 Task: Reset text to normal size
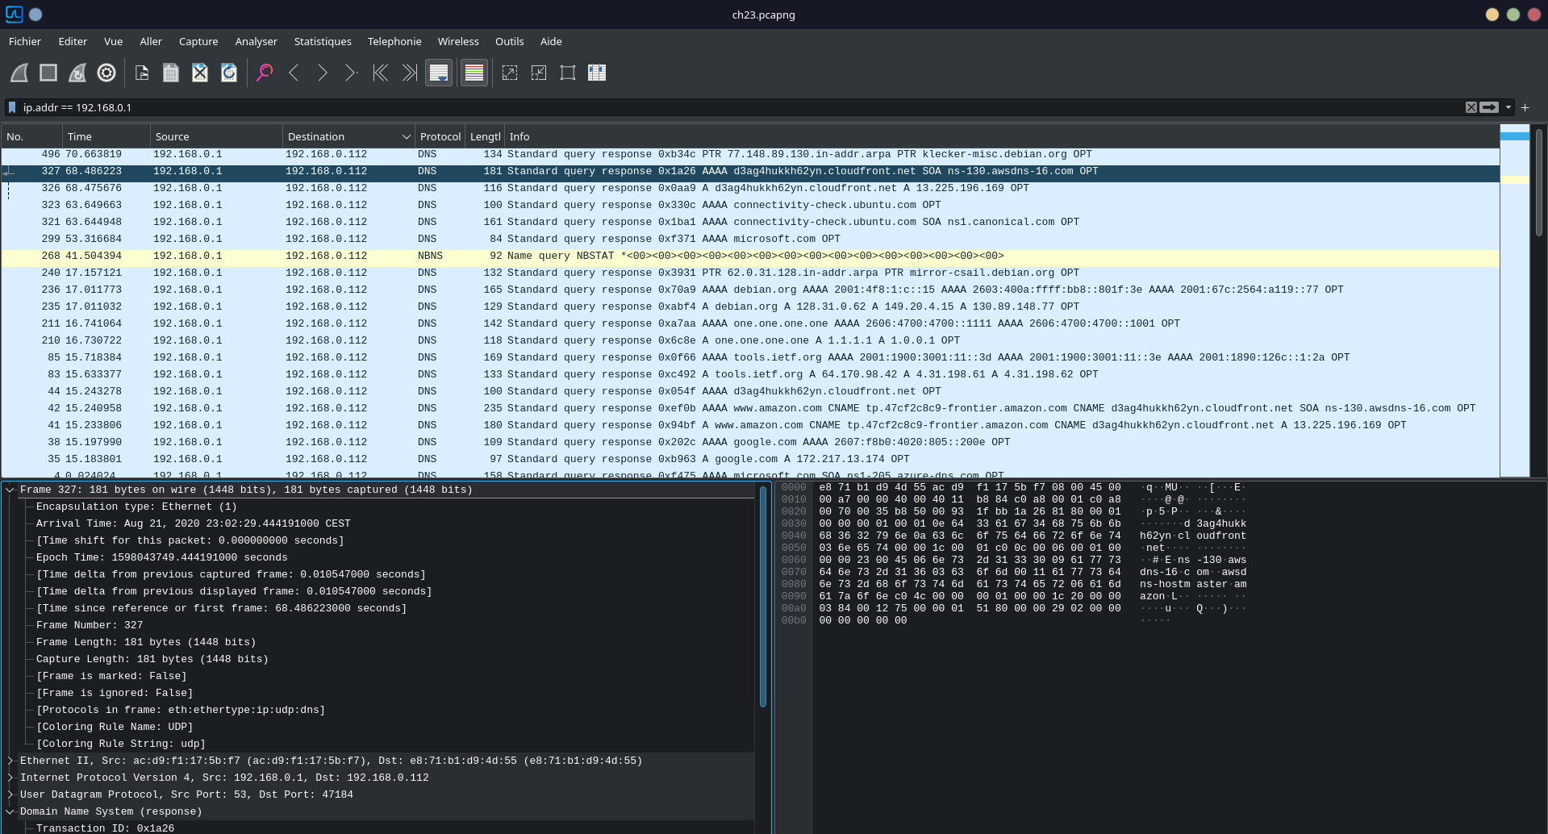click(x=568, y=73)
